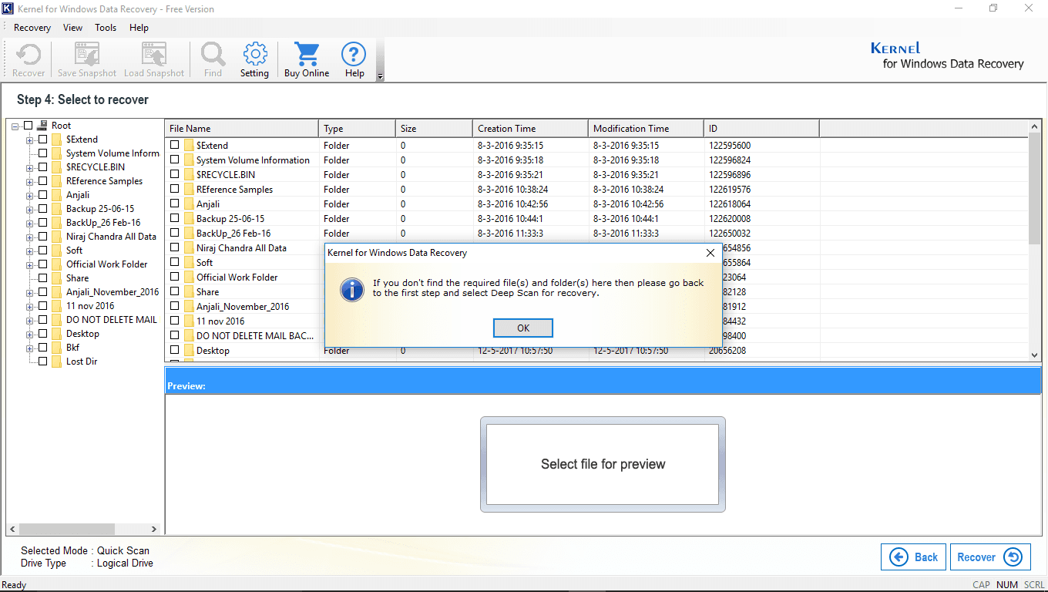Check Official Work Folder checkbox in tree
This screenshot has height=592, width=1048.
[43, 264]
